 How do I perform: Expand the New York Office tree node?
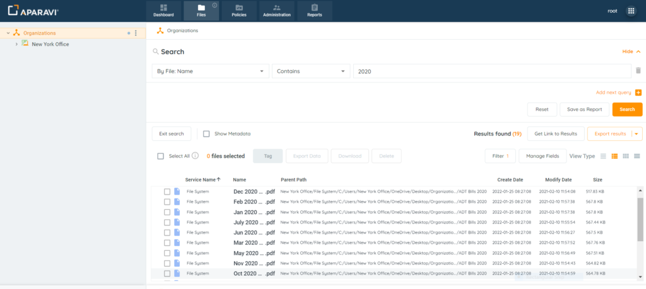click(16, 44)
